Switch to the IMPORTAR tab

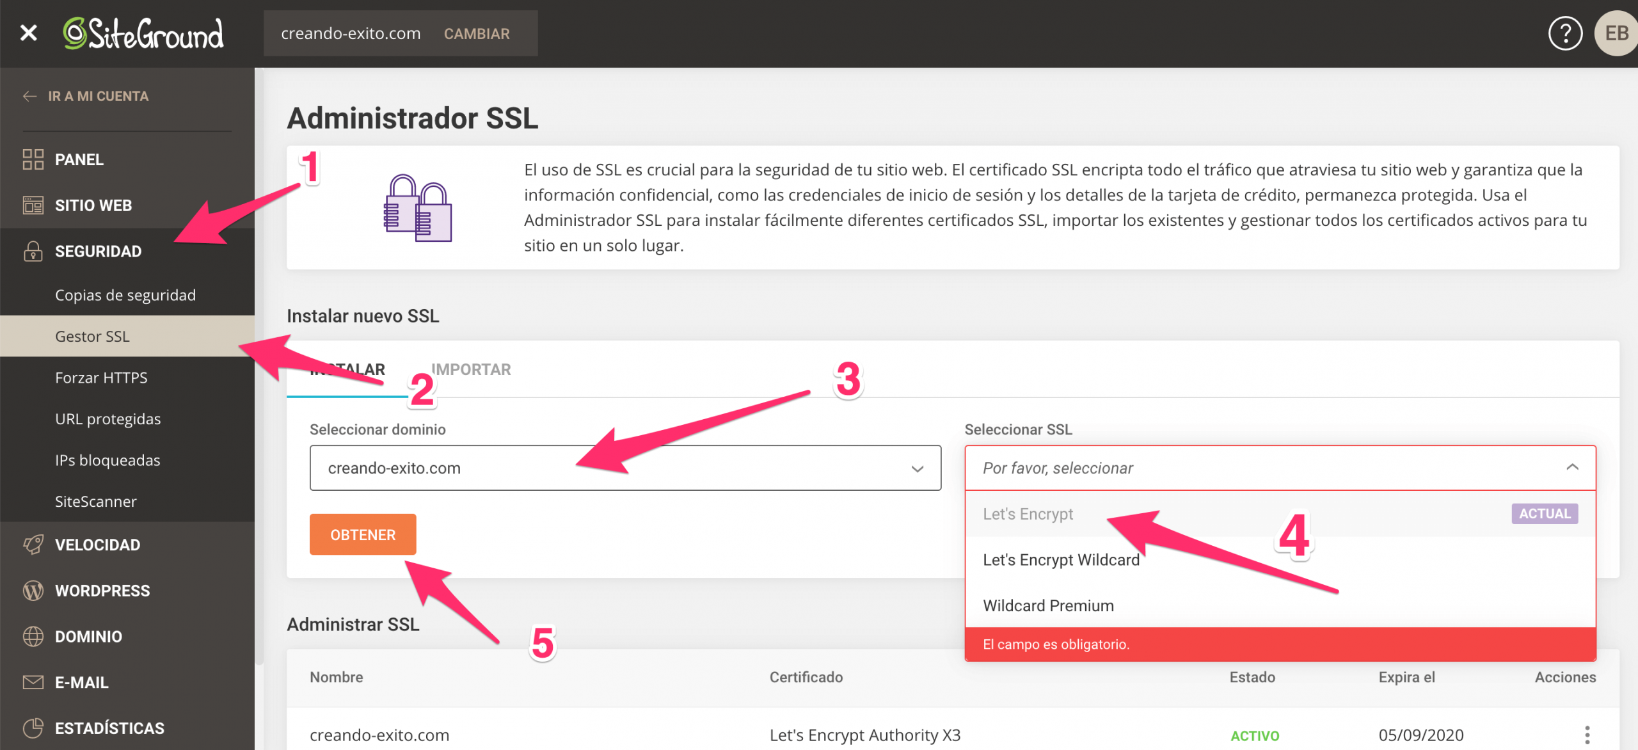click(x=471, y=369)
